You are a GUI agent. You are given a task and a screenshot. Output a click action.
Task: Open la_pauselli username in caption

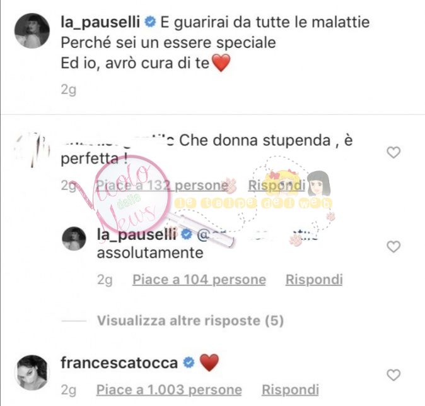click(100, 22)
